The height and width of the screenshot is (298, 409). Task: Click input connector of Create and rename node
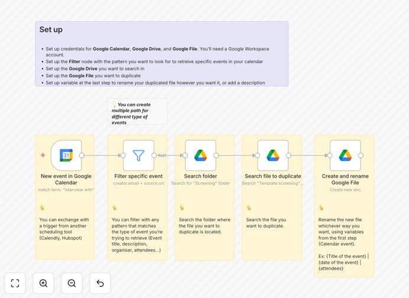point(330,156)
